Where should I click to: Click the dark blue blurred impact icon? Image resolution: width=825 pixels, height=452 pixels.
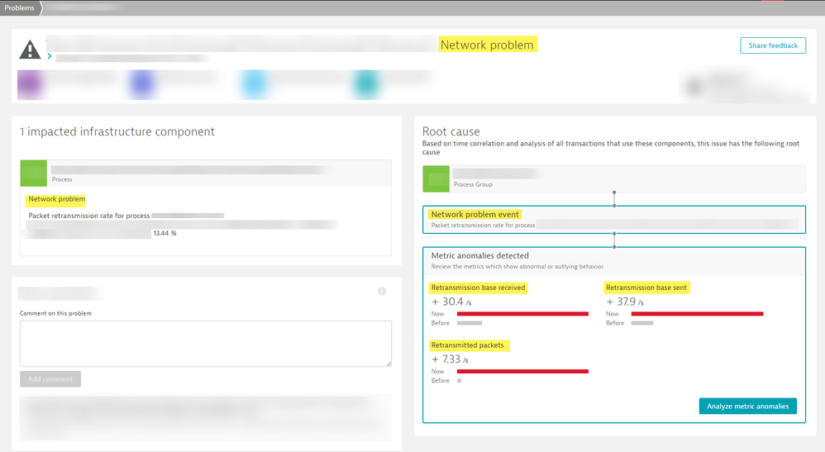click(x=141, y=83)
